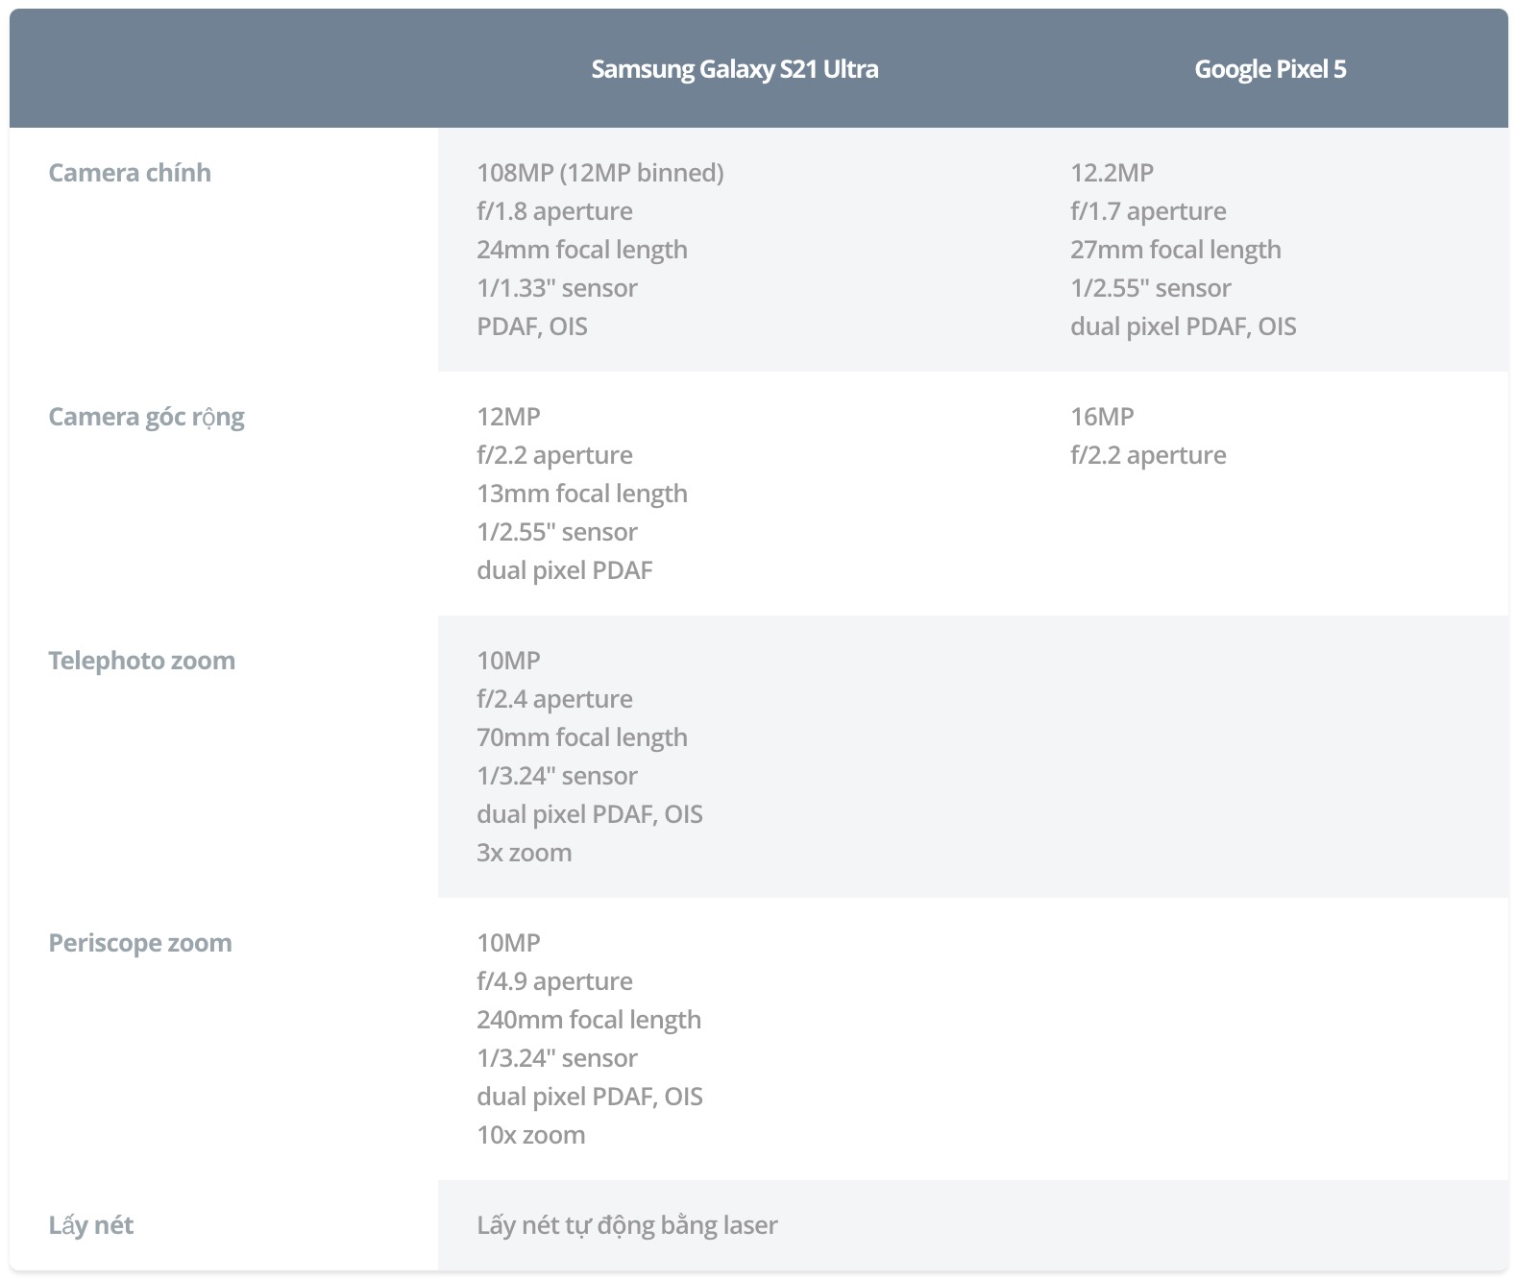Click the 70mm focal length text
Image resolution: width=1516 pixels, height=1279 pixels.
(582, 737)
